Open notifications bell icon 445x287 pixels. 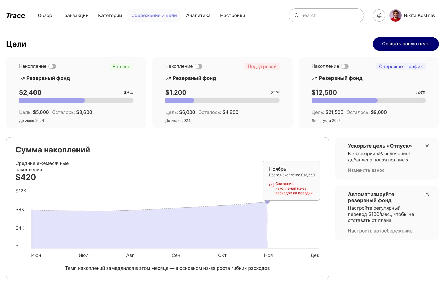(379, 15)
